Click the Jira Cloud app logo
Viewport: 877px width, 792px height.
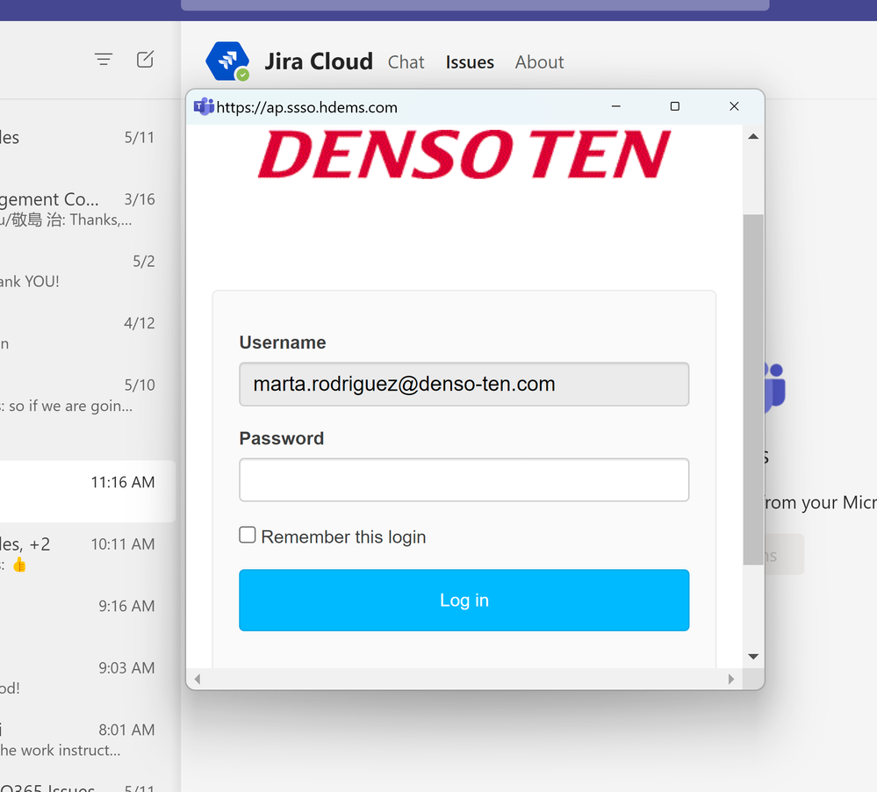coord(227,61)
